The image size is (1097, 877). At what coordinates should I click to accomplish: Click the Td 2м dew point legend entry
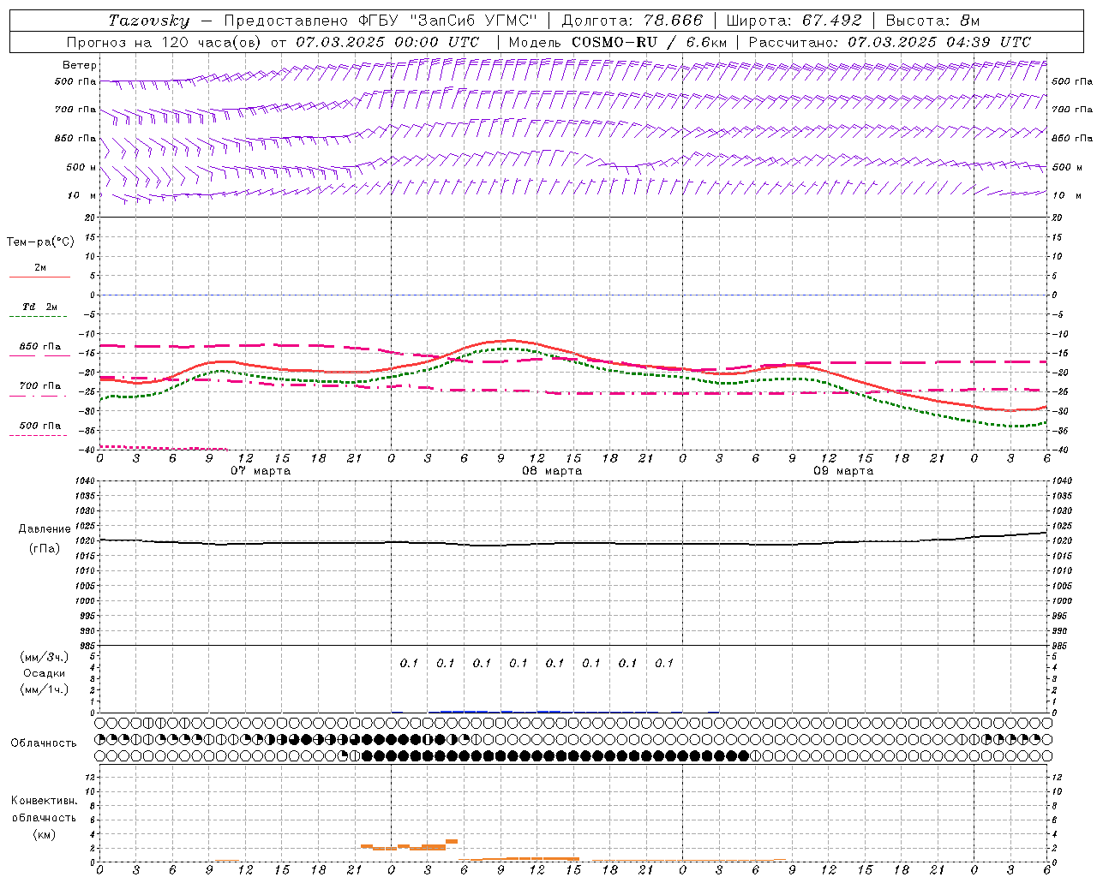pyautogui.click(x=40, y=307)
